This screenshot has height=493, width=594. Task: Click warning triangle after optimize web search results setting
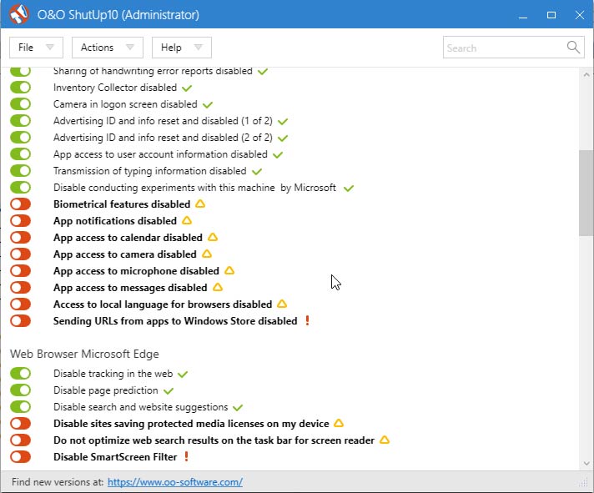click(x=385, y=440)
